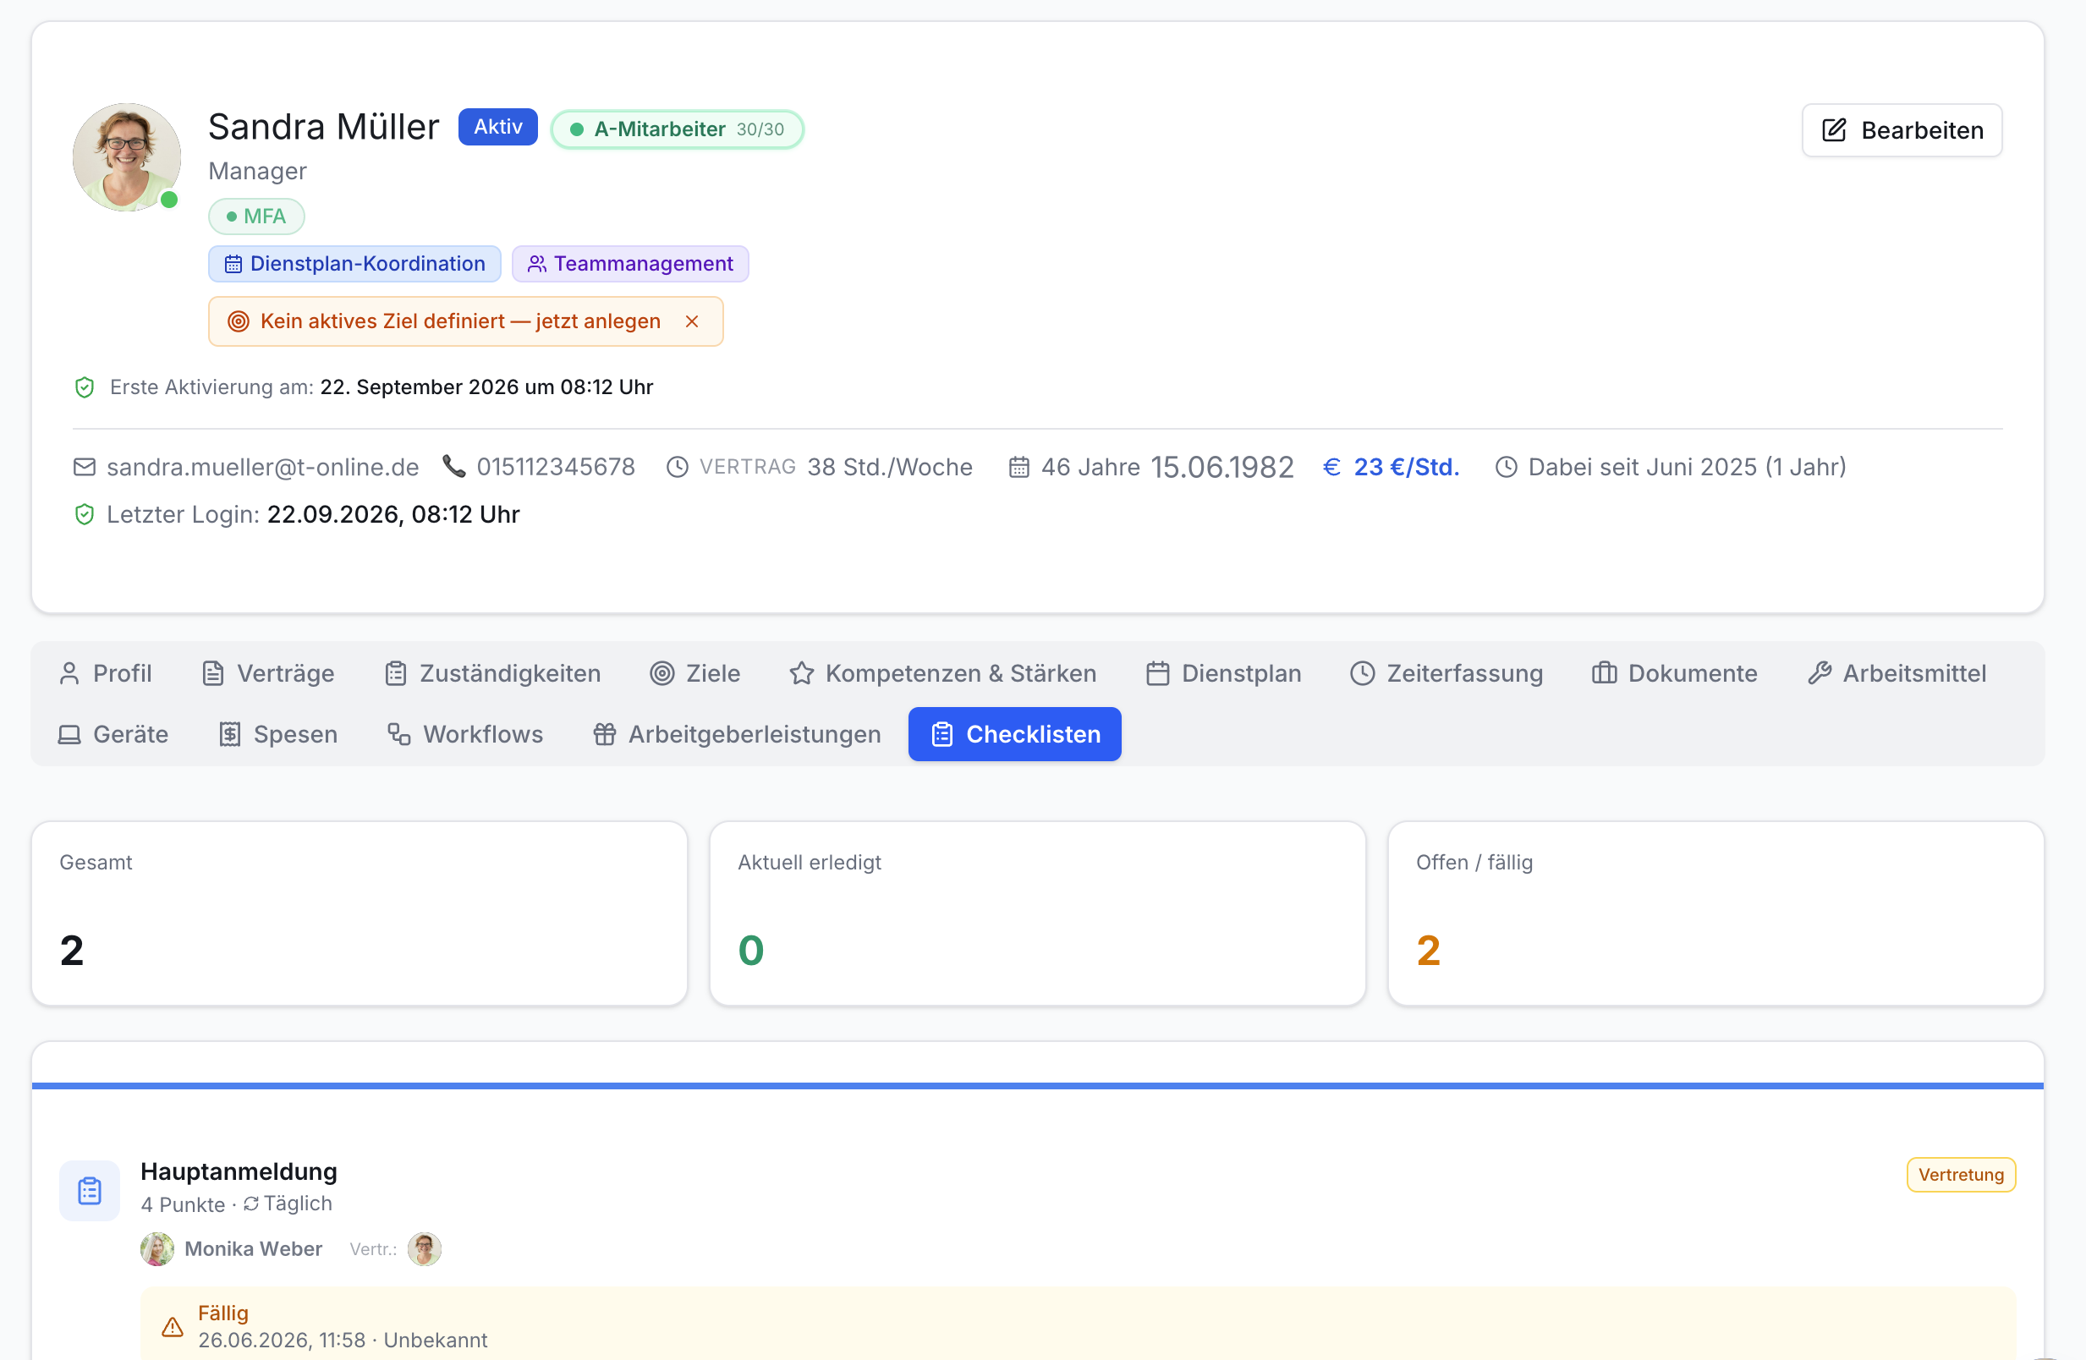Click the Teammanagement tag

(630, 264)
